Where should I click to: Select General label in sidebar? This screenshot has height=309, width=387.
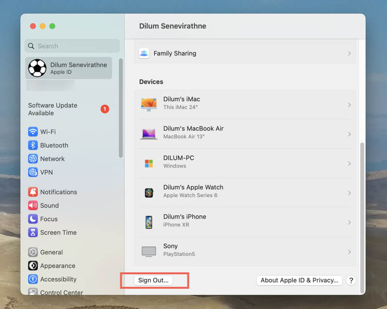coord(52,253)
